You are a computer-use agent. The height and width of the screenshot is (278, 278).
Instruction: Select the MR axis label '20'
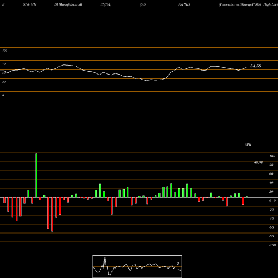(271, 192)
